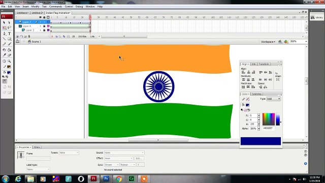This screenshot has height=183, width=325.
Task: Click Delete Layer trash icon
Action: [x=29, y=37]
